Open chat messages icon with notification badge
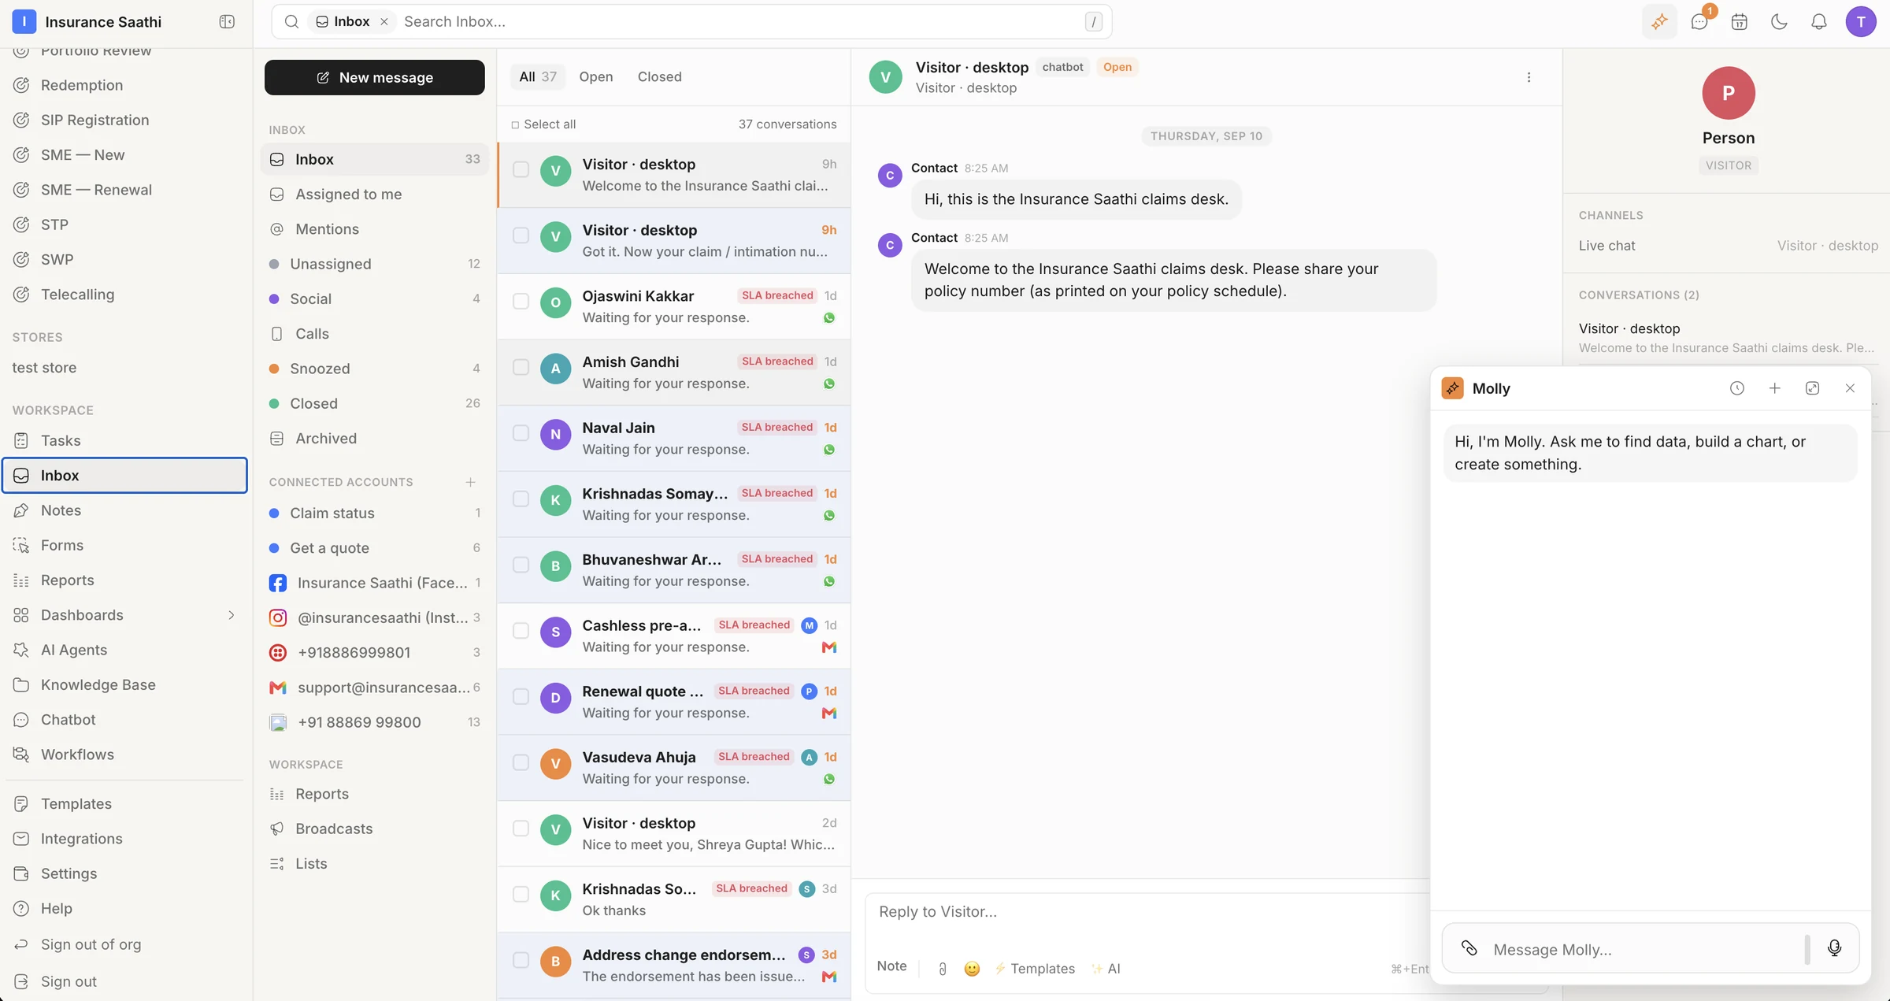The height and width of the screenshot is (1001, 1890). 1699,22
